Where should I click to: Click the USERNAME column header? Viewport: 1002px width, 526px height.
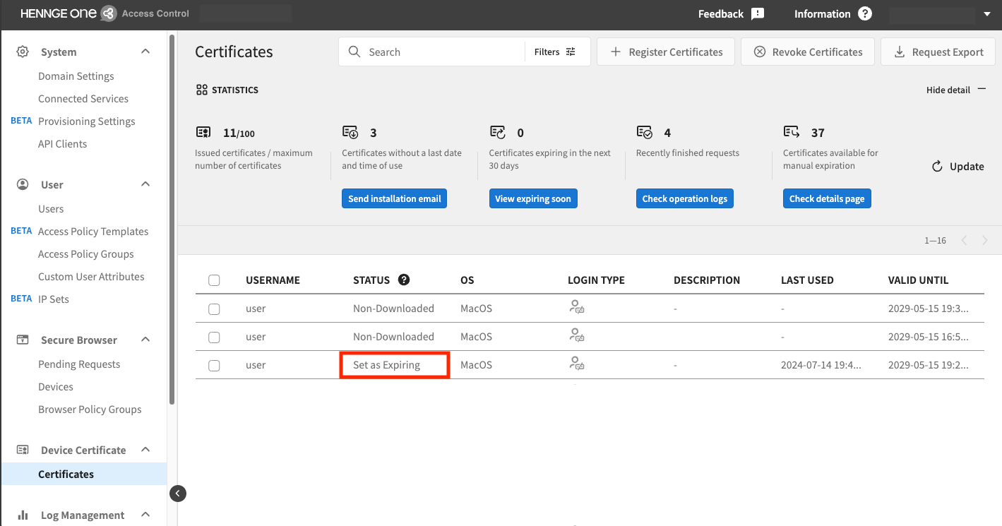(x=273, y=280)
